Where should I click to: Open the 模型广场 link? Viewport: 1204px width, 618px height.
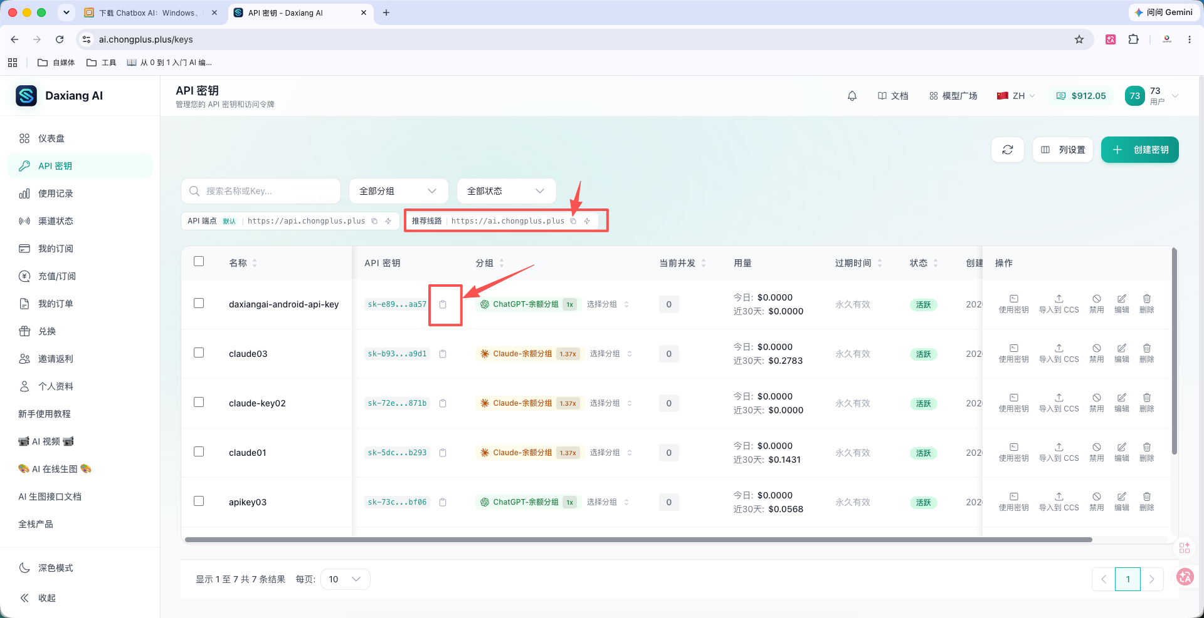click(953, 96)
